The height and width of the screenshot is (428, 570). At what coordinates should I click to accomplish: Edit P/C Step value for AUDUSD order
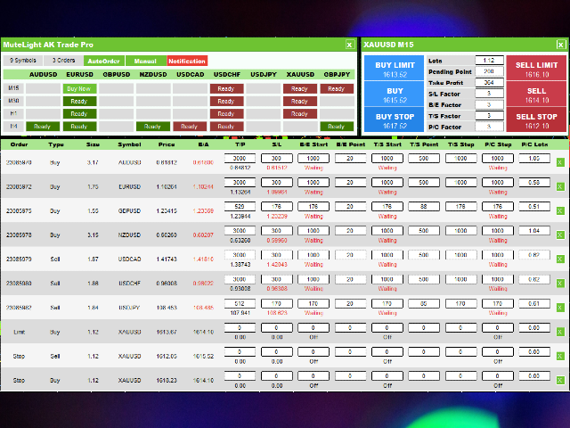coord(498,159)
